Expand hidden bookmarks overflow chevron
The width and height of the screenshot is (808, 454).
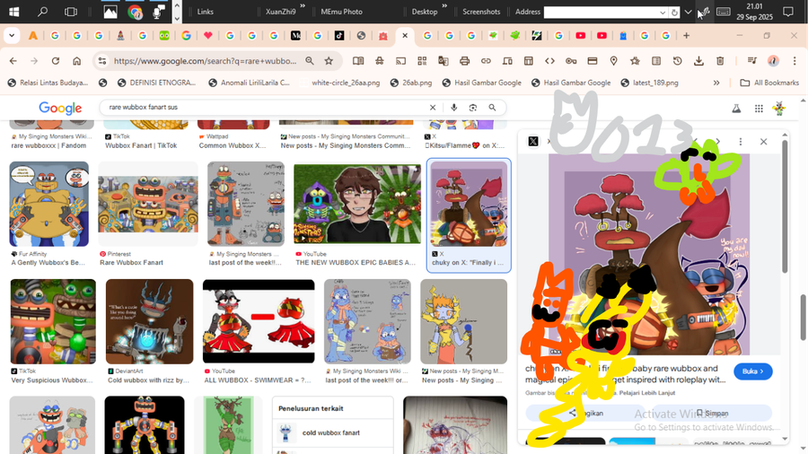coord(716,83)
